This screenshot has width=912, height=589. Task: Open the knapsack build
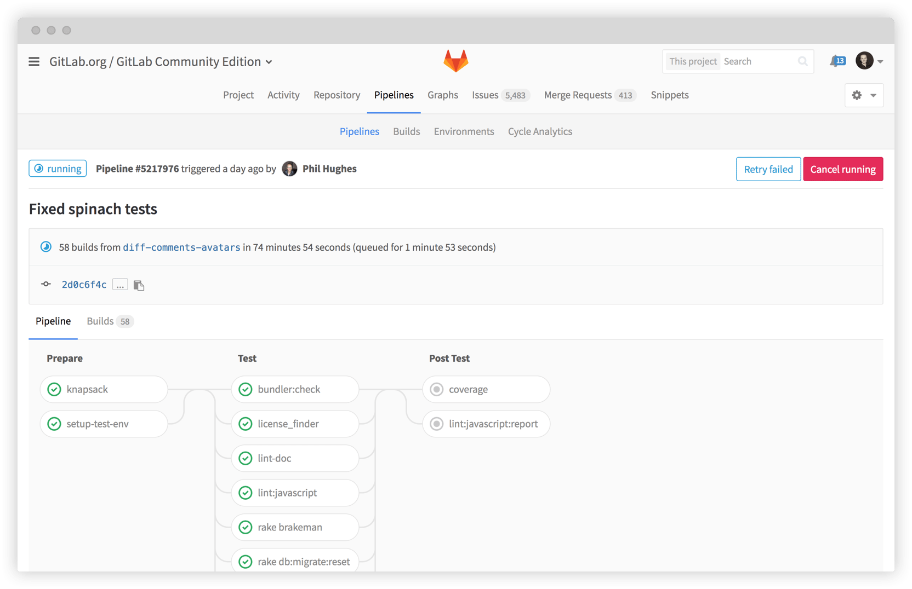pyautogui.click(x=104, y=389)
